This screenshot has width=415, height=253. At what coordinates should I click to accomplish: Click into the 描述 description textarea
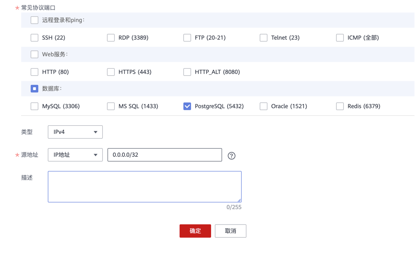click(144, 187)
